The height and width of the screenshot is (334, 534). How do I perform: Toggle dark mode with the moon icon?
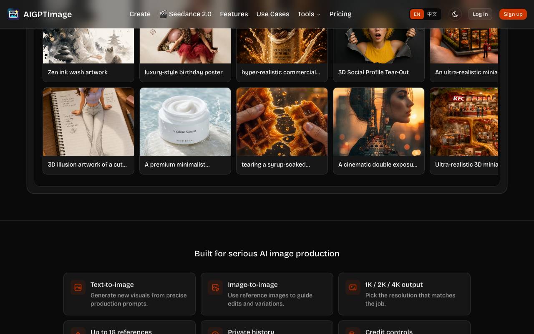(x=455, y=14)
